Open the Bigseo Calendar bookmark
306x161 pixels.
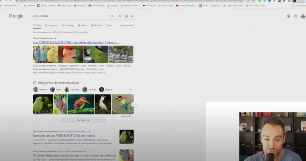(46, 6)
